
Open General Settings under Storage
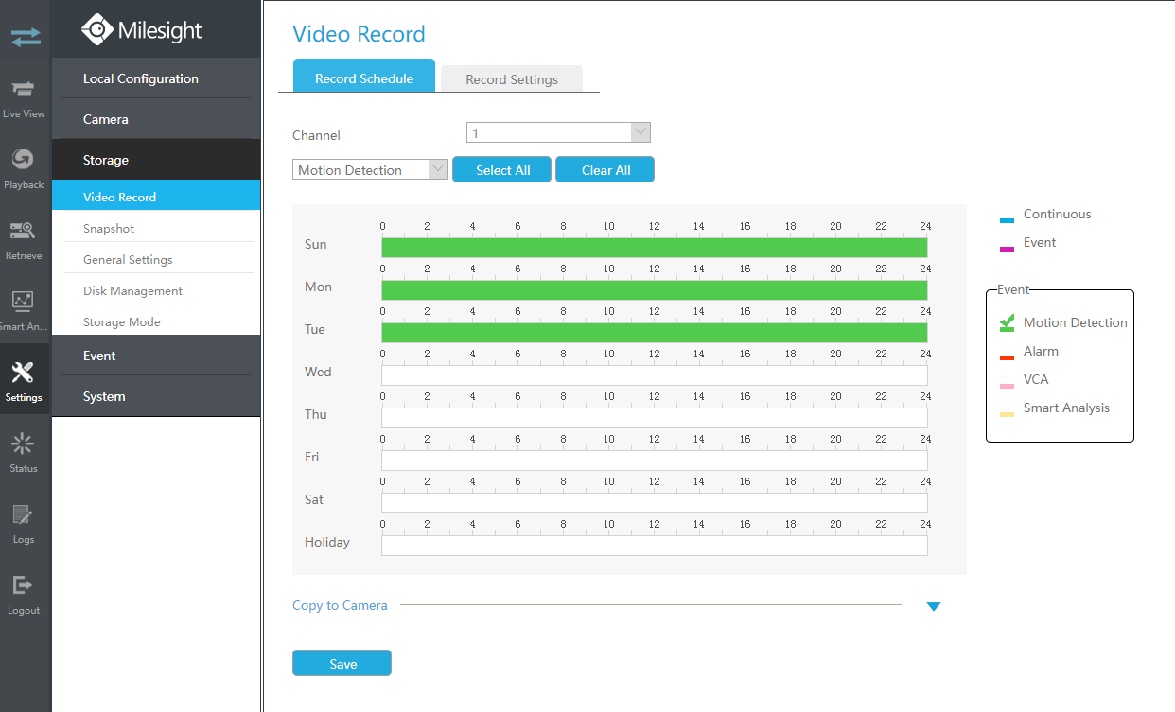pos(156,259)
